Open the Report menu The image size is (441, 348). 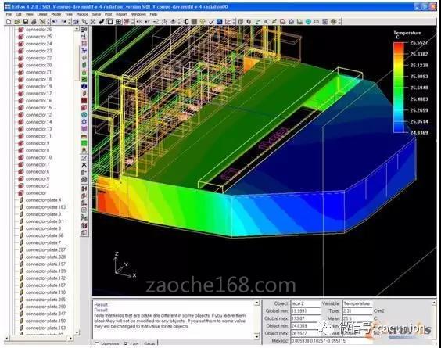click(121, 14)
